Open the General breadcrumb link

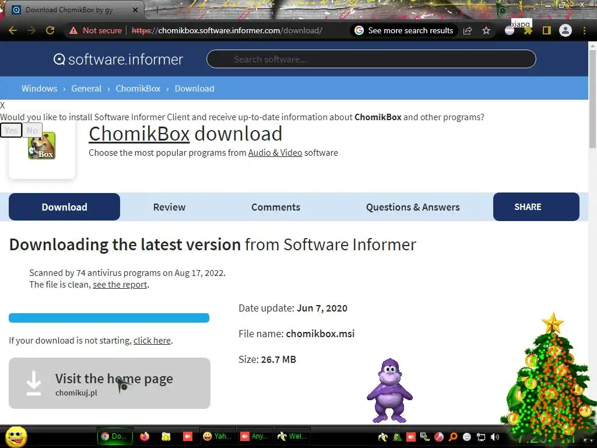click(x=86, y=89)
